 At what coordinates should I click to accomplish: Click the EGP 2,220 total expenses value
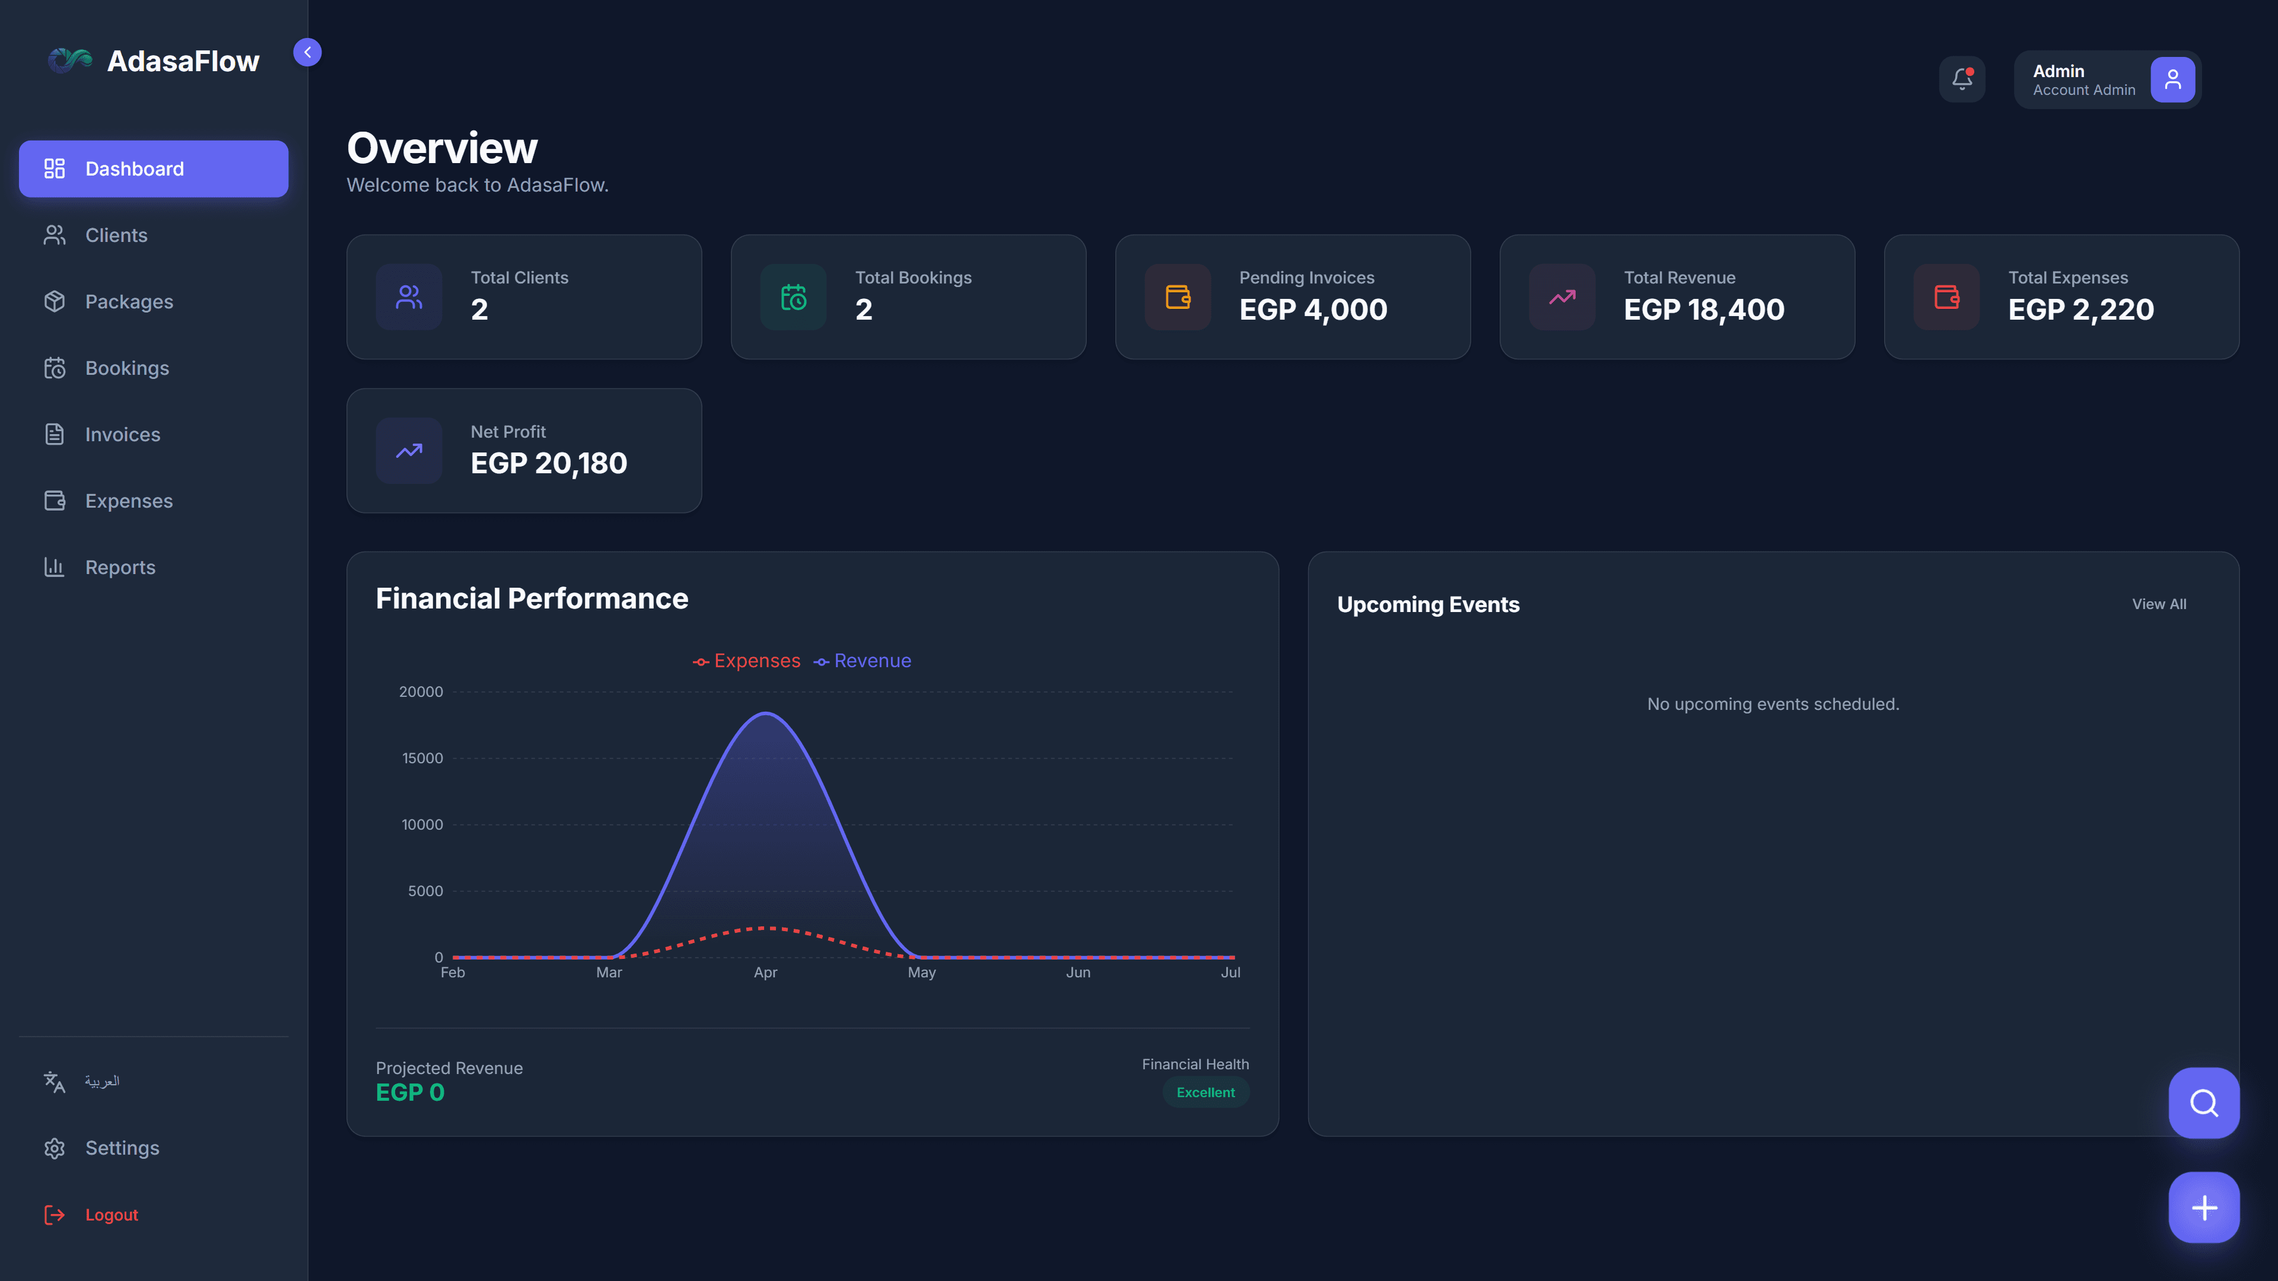click(x=2081, y=310)
